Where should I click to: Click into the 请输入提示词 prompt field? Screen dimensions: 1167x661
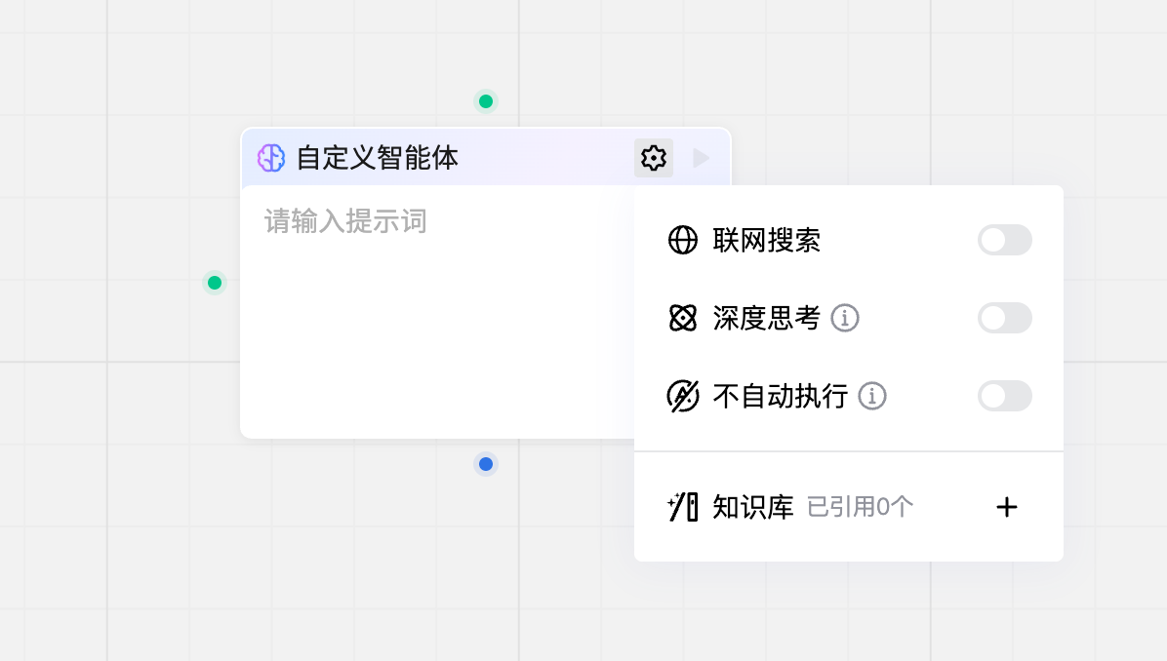point(437,312)
